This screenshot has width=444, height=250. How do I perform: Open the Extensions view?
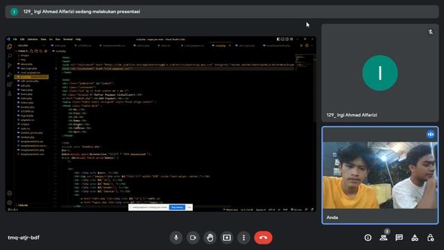[9, 84]
